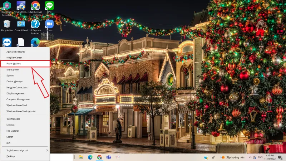286x161 pixels.
Task: Open Kaspersky Security desktop shortcut
Action: coord(6,6)
